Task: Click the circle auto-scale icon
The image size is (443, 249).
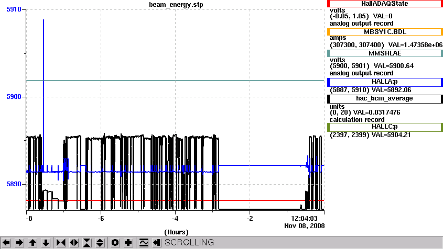Action: [x=115, y=243]
